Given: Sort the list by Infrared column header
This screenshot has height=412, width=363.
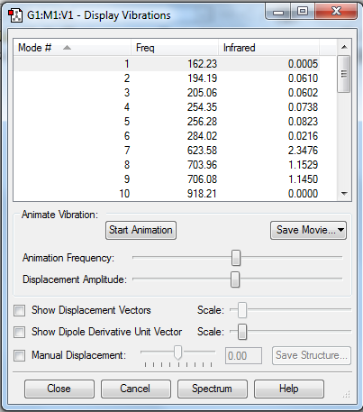Looking at the screenshot, I should pos(268,48).
